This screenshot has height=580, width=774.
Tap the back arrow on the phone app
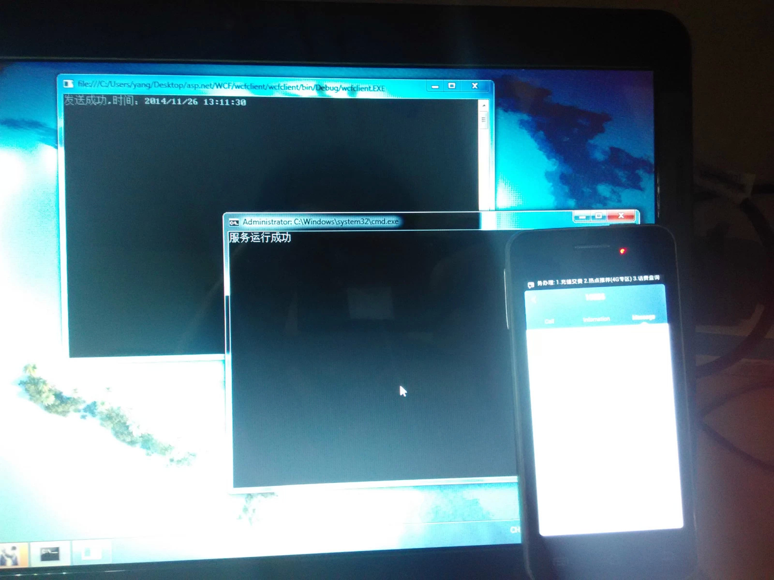point(535,300)
